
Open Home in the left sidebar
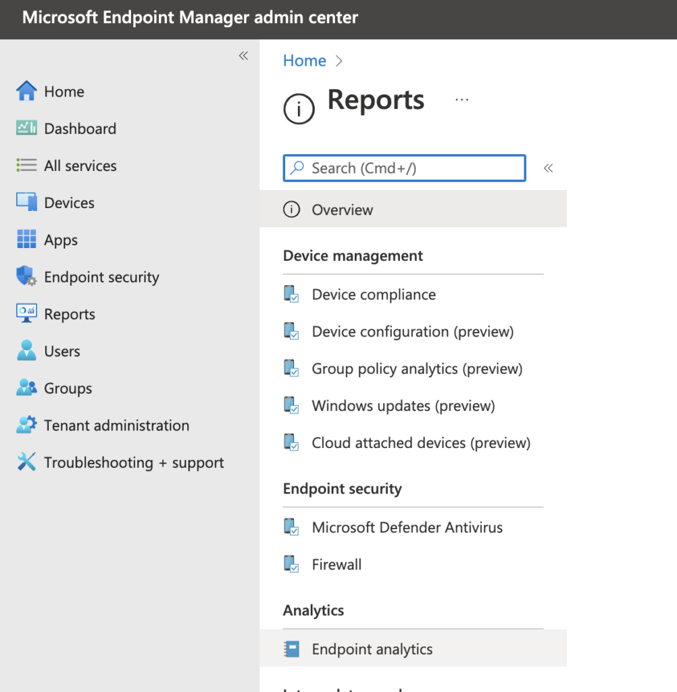64,91
